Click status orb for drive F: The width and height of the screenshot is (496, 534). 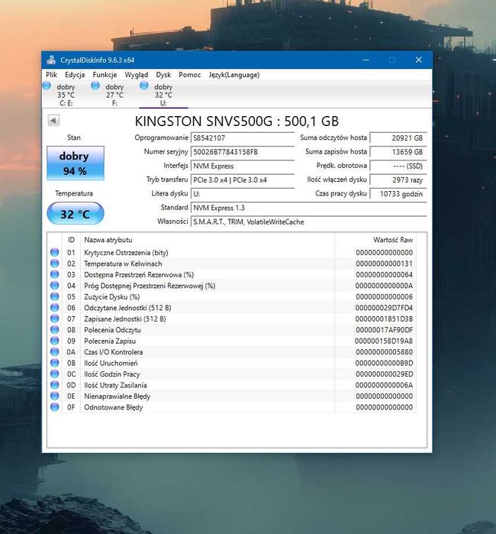click(95, 86)
